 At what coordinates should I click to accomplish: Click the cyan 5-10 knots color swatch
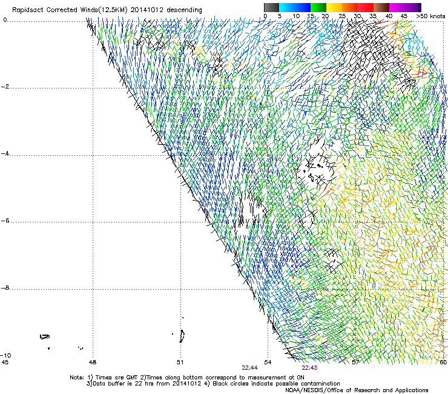coord(287,7)
